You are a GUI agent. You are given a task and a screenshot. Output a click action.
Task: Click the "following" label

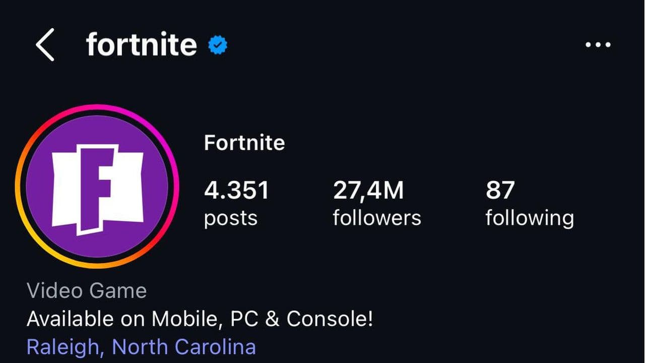(x=530, y=218)
